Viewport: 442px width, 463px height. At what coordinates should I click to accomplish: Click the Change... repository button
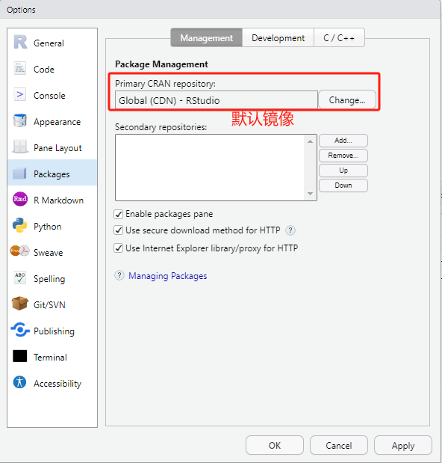(x=347, y=100)
